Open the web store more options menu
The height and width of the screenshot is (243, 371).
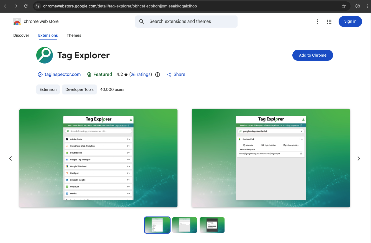click(318, 22)
